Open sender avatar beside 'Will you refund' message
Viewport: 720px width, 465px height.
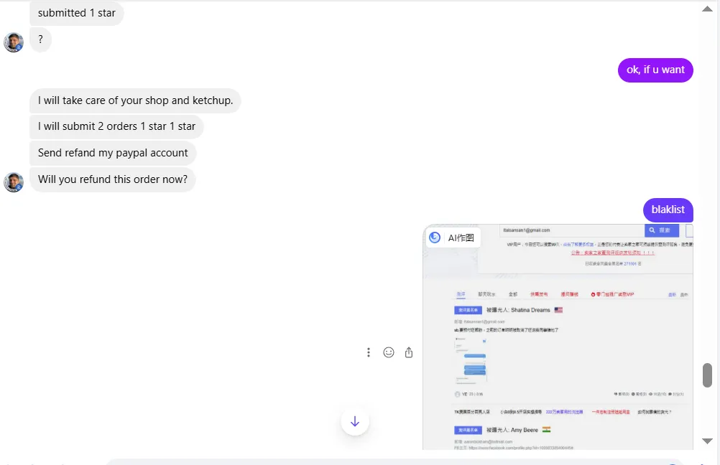pos(14,182)
